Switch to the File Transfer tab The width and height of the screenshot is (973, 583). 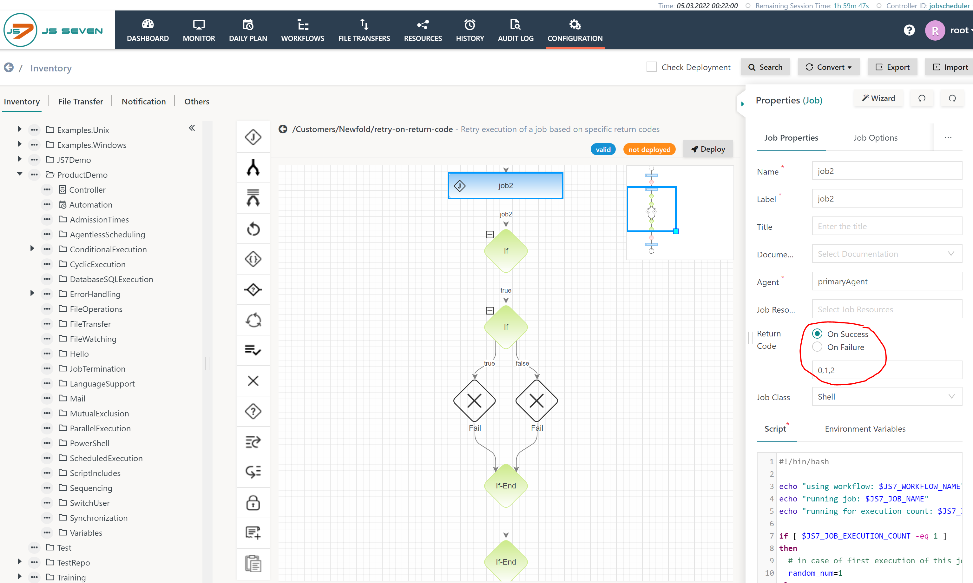81,101
